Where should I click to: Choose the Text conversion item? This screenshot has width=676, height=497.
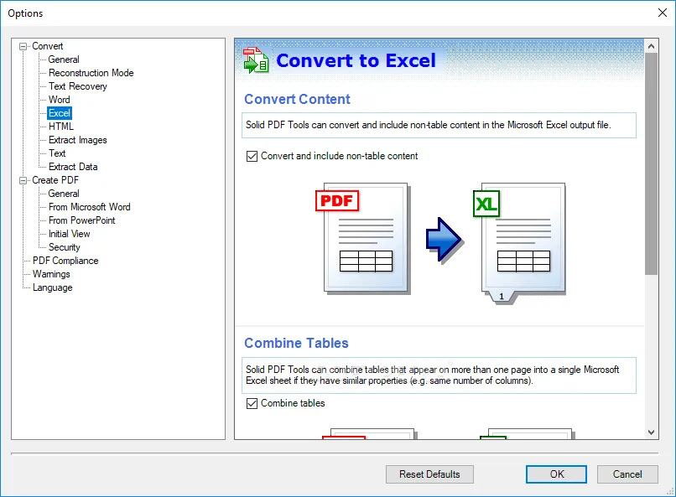(57, 153)
